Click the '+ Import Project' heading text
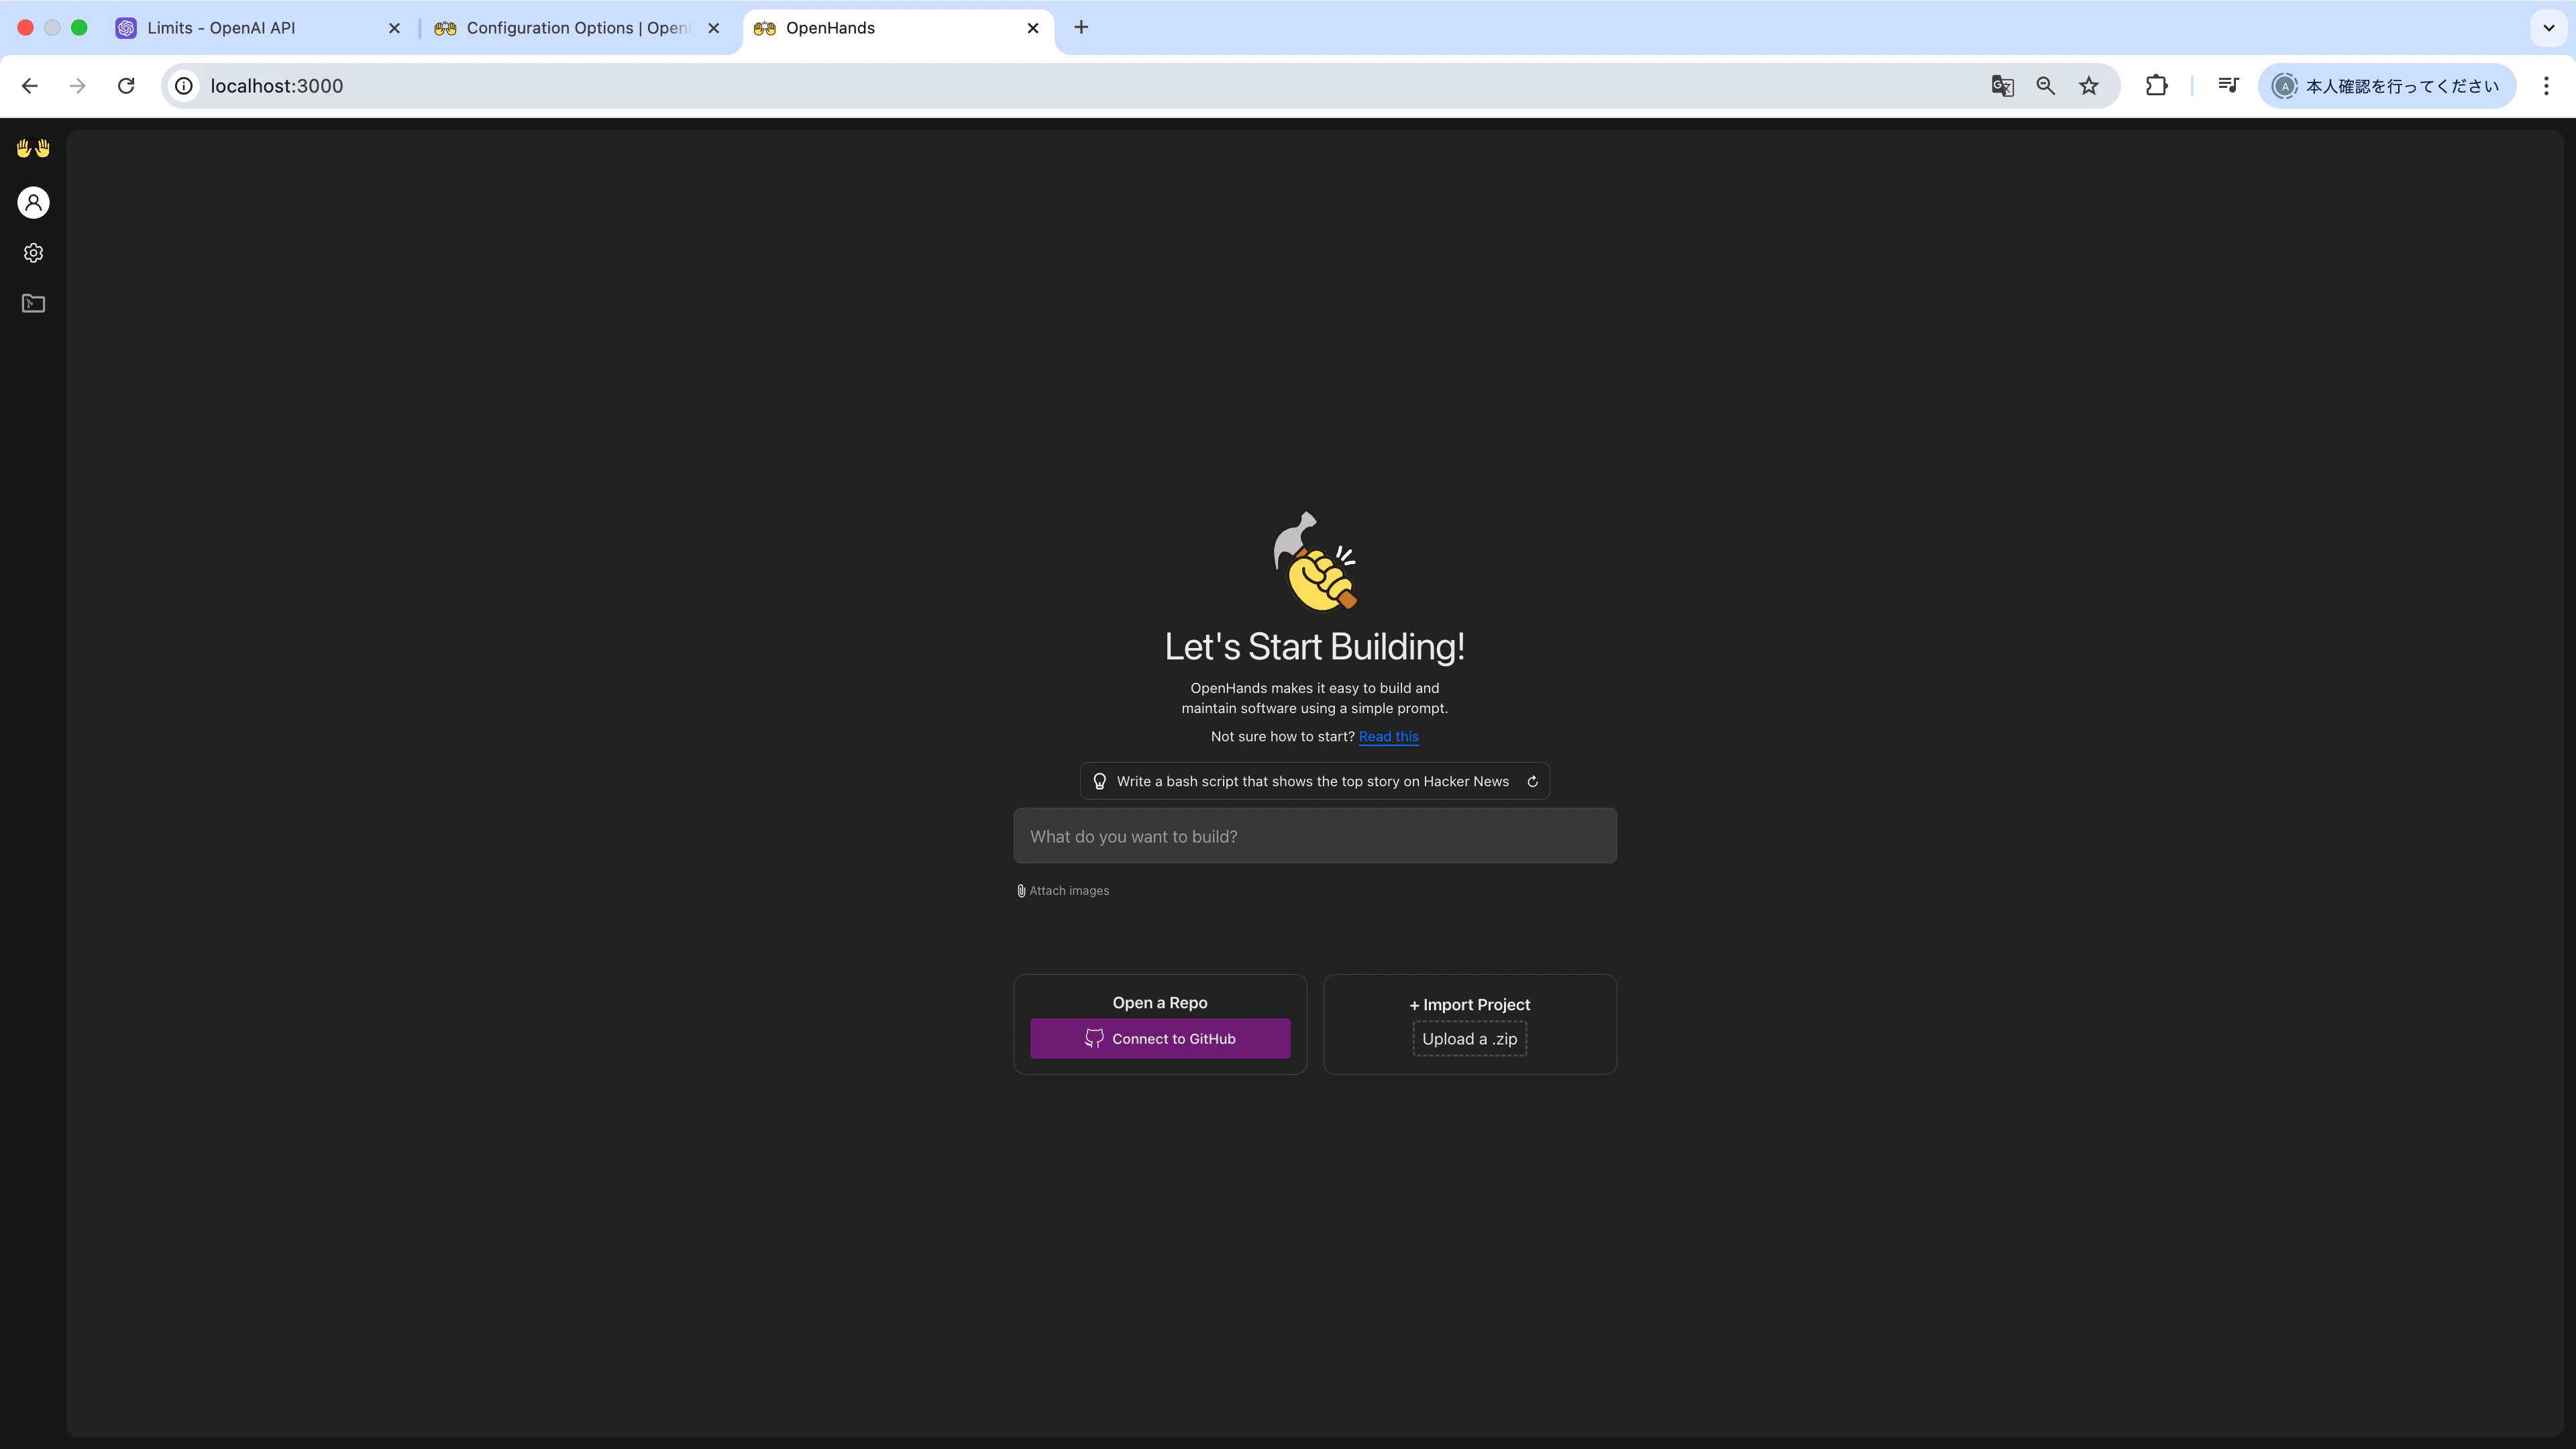2576x1449 pixels. pyautogui.click(x=1470, y=1005)
